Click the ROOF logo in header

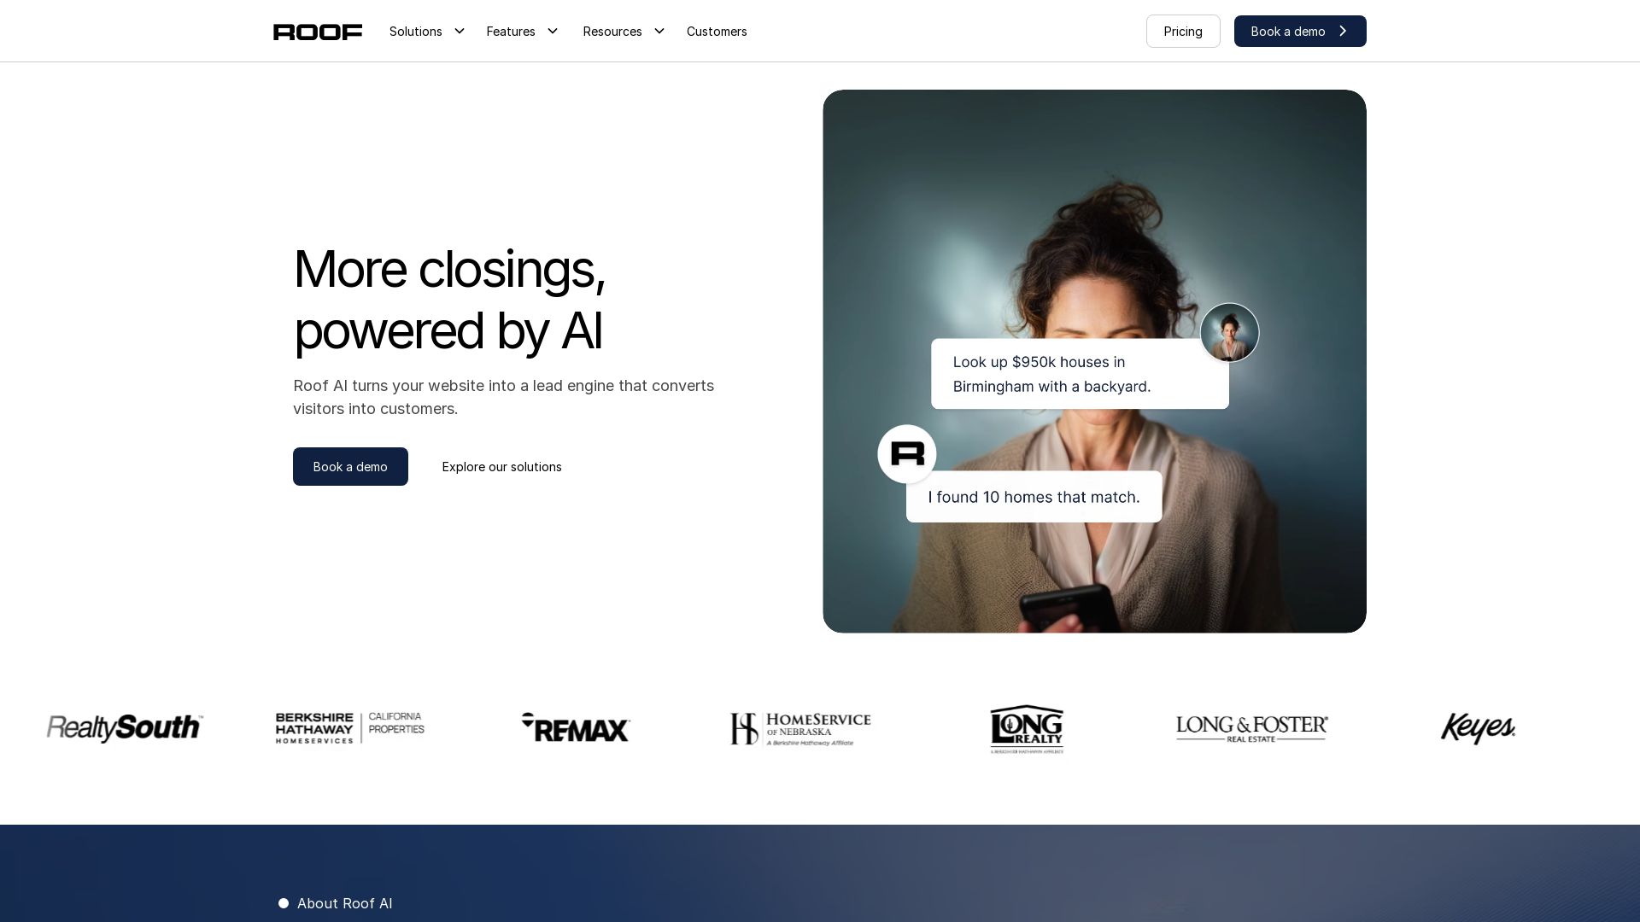point(318,32)
